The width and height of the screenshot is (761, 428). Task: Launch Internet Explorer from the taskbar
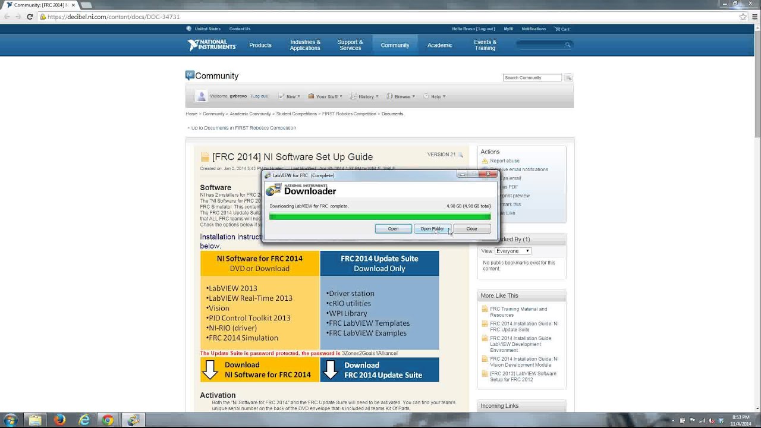[84, 420]
